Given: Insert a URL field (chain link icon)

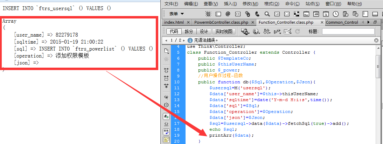Looking at the screenshot, I should [x=248, y=14].
